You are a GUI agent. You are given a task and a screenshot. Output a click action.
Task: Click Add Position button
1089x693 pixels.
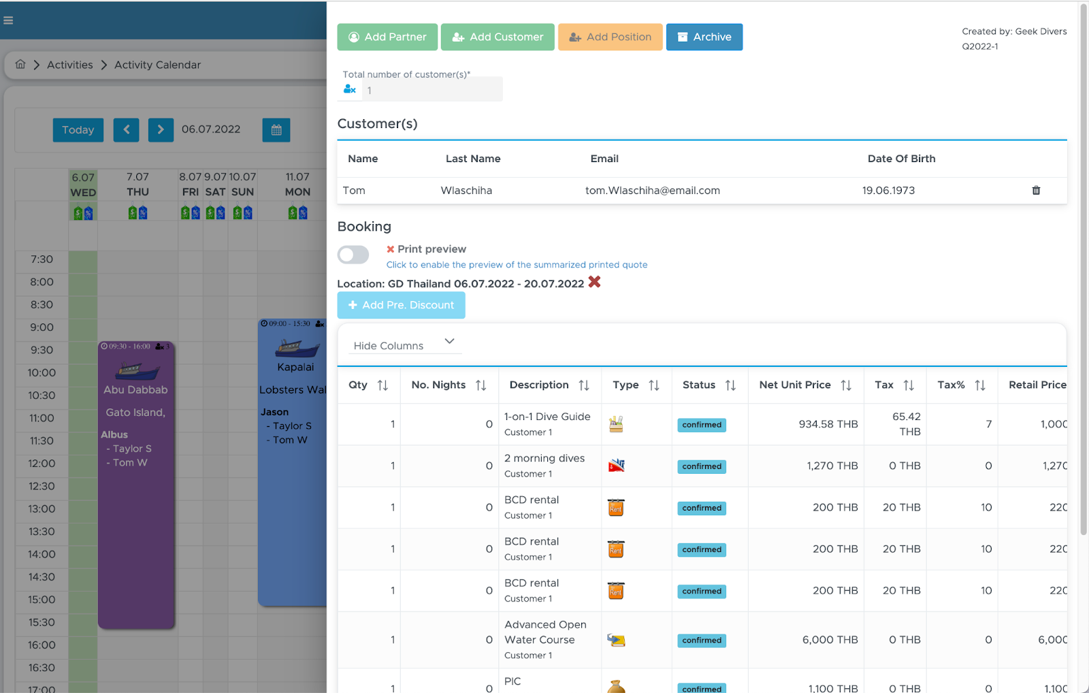coord(611,37)
